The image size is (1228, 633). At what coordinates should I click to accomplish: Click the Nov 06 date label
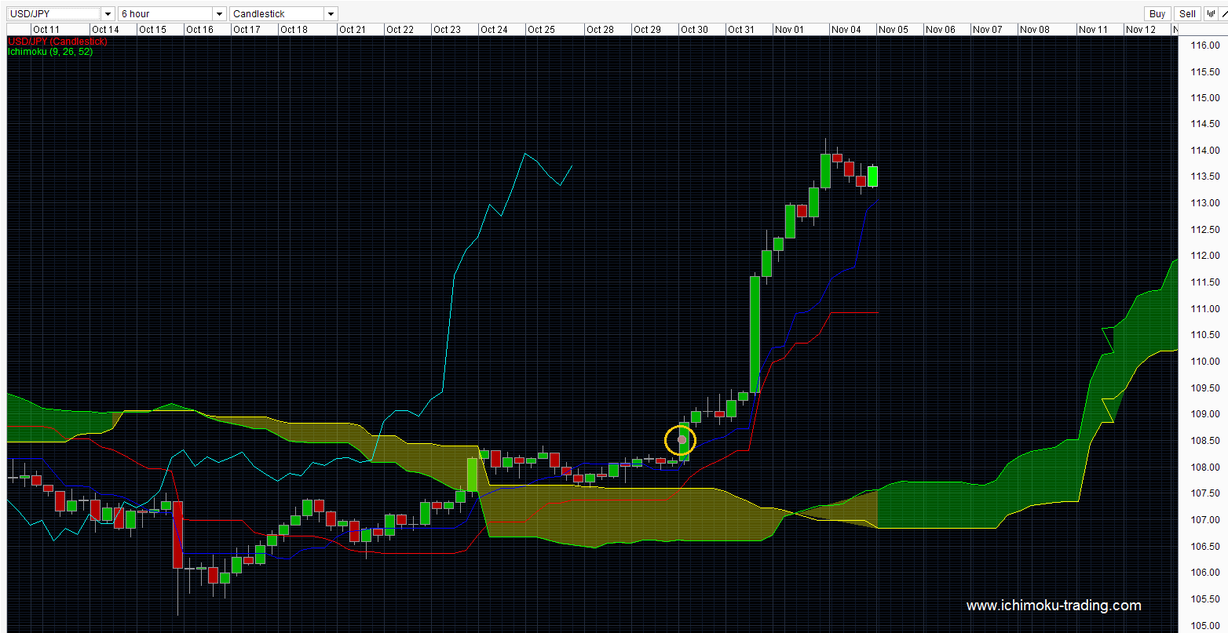[941, 30]
